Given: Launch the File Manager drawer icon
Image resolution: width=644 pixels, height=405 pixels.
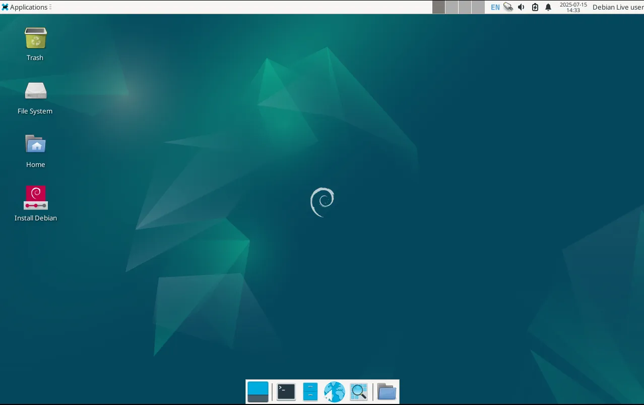Looking at the screenshot, I should [310, 392].
